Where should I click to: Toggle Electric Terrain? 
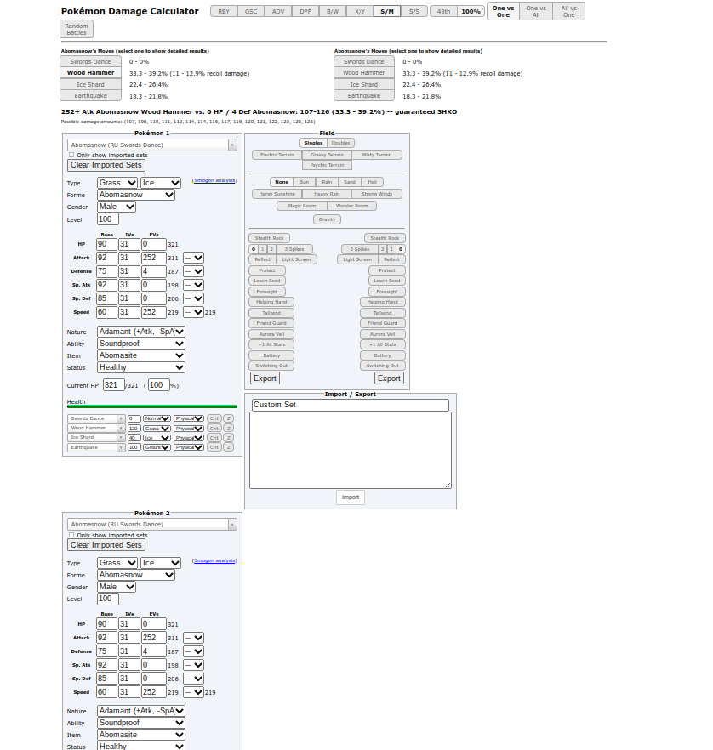277,155
